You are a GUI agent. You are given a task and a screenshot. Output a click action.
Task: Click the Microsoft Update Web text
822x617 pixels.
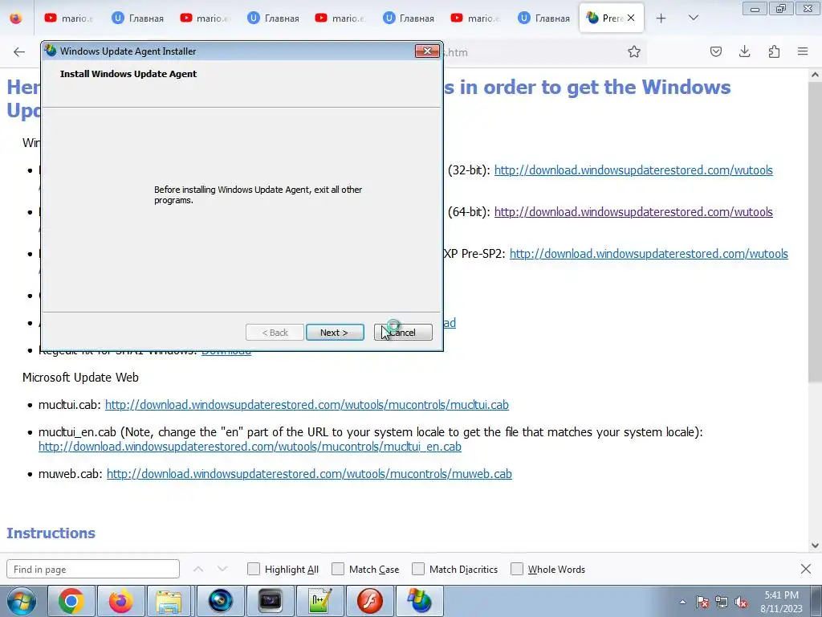pyautogui.click(x=81, y=378)
